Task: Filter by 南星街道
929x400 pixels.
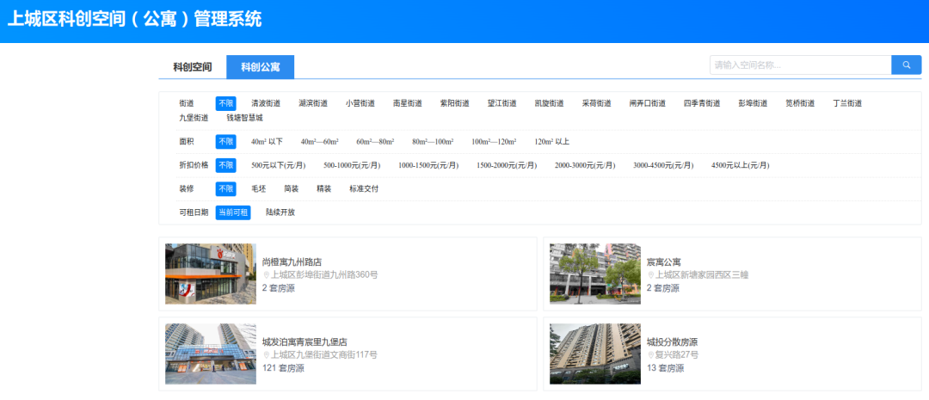Action: (408, 103)
